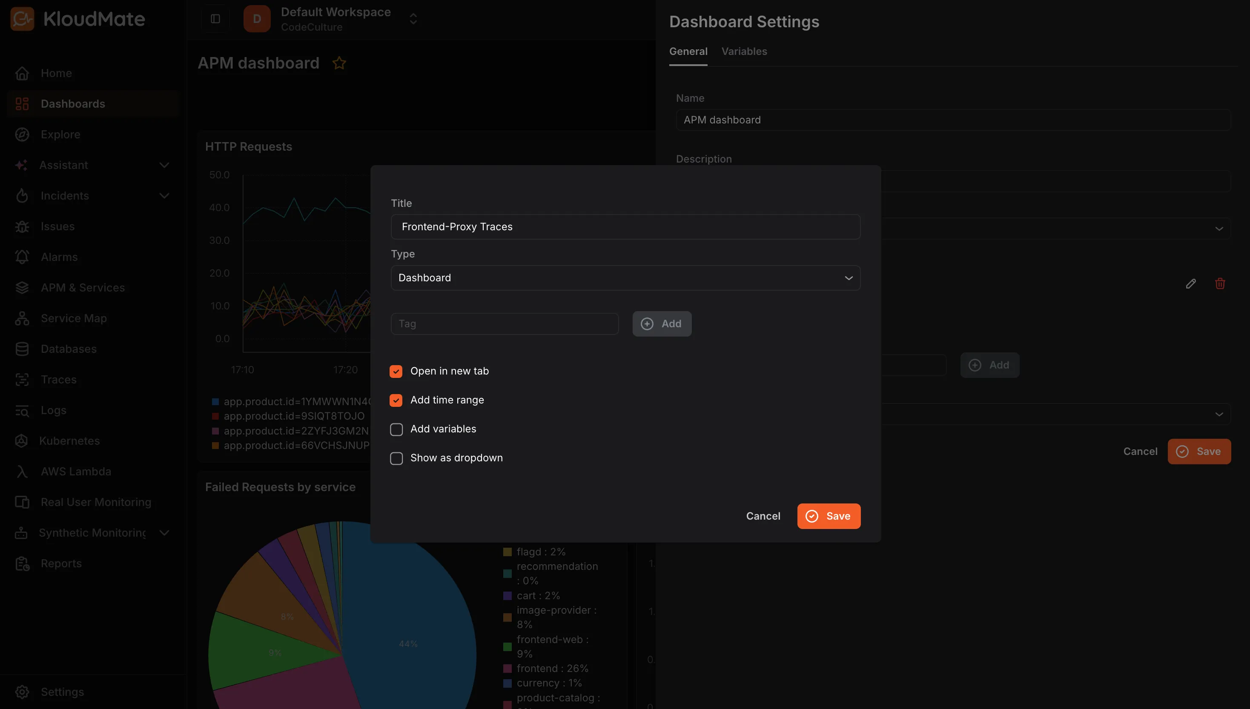1250x709 pixels.
Task: Uncheck Open in new tab
Action: (x=396, y=372)
